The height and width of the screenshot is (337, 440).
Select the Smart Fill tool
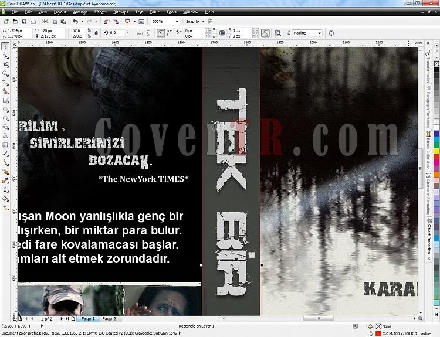5,91
